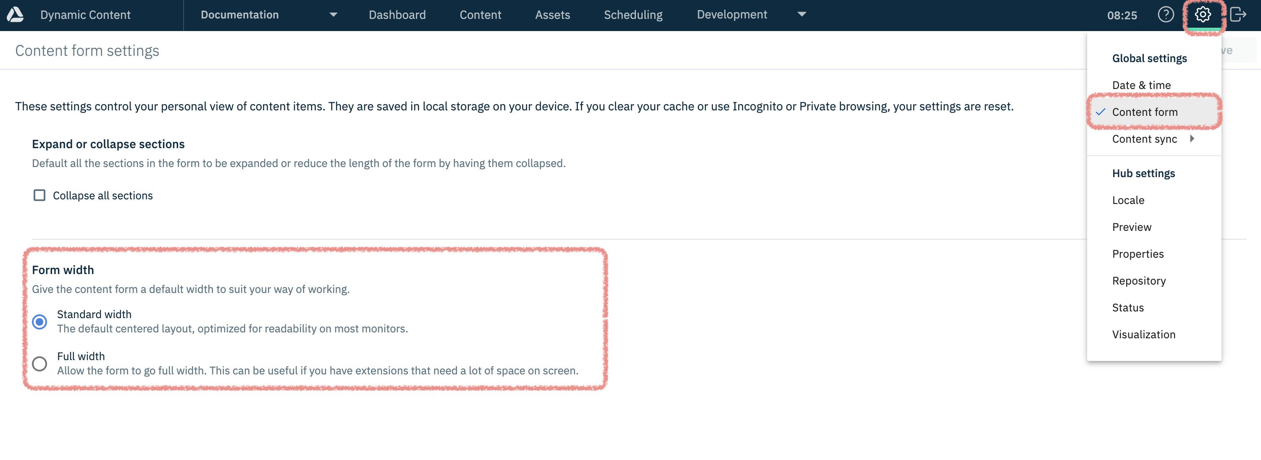Select the Standard width option

click(x=40, y=321)
